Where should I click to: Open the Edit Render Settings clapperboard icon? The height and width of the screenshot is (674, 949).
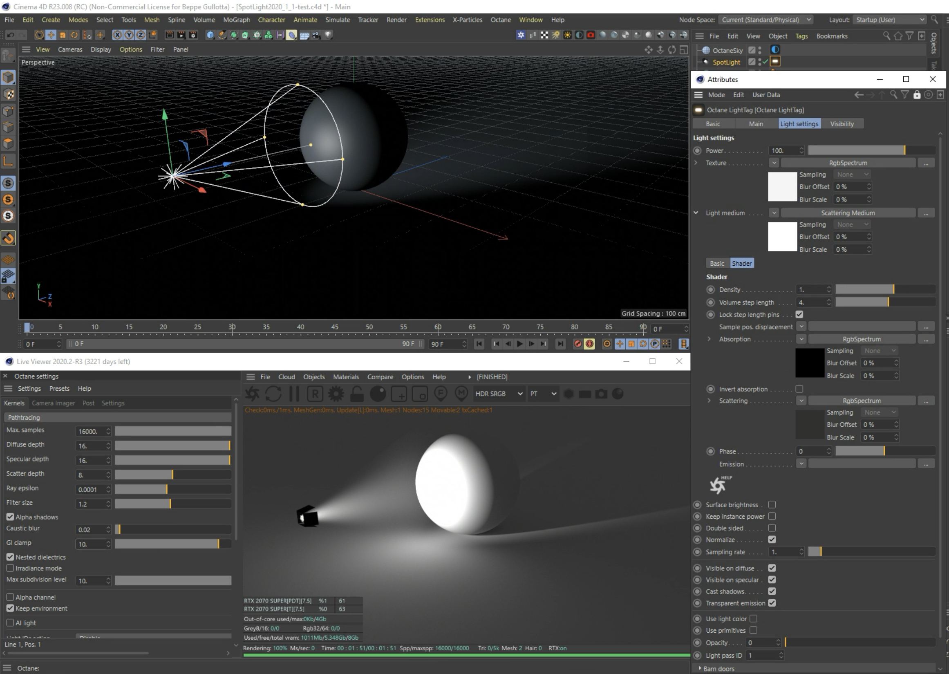coord(193,35)
